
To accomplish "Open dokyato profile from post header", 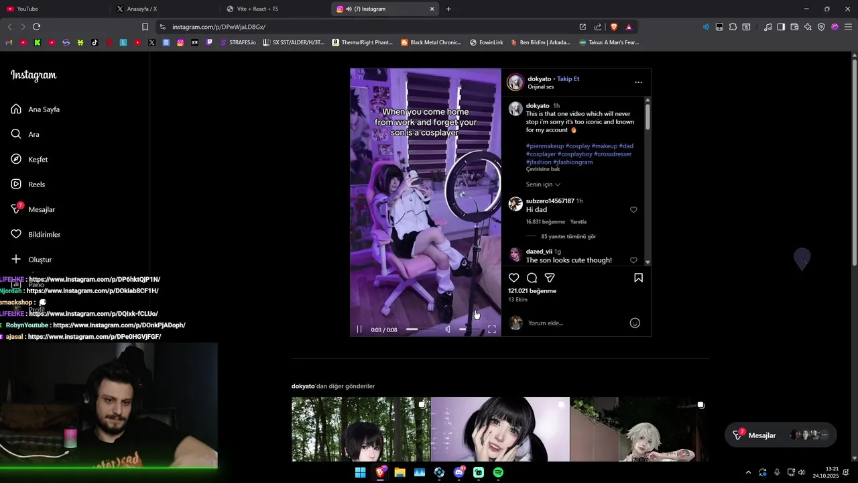I will pyautogui.click(x=539, y=78).
